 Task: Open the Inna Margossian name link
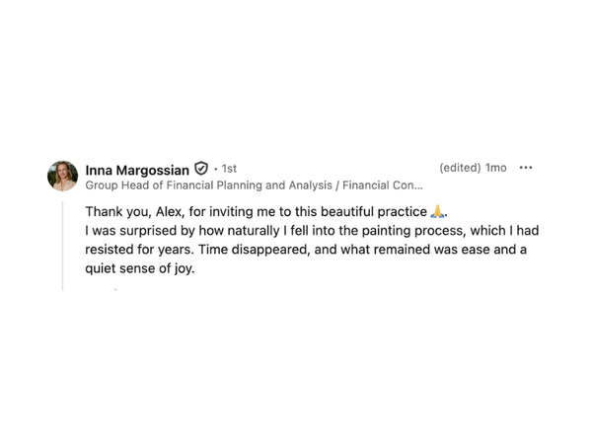click(137, 169)
